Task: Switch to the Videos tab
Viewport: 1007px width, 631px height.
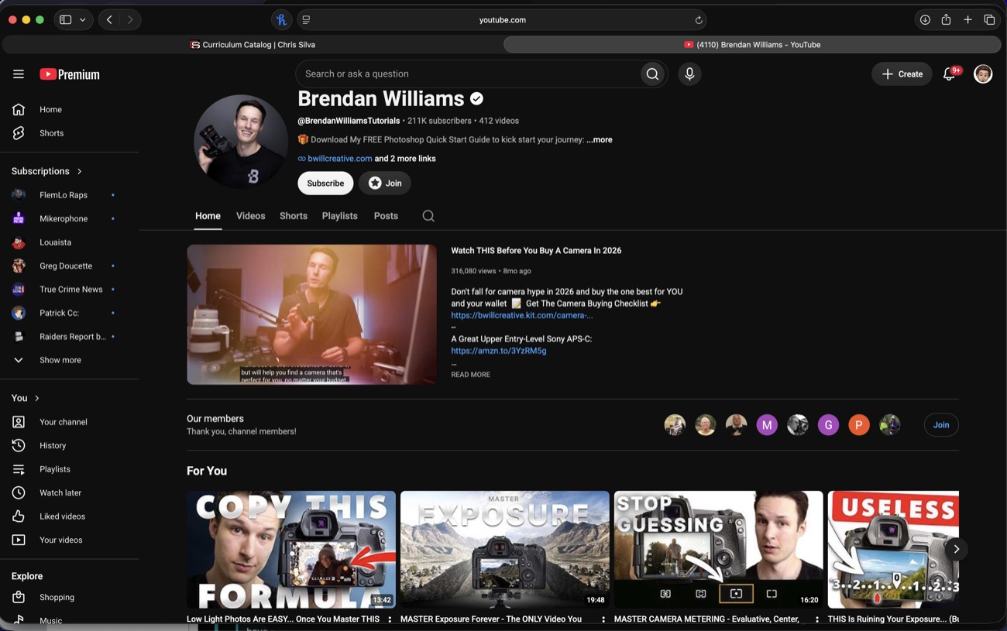Action: pos(250,216)
